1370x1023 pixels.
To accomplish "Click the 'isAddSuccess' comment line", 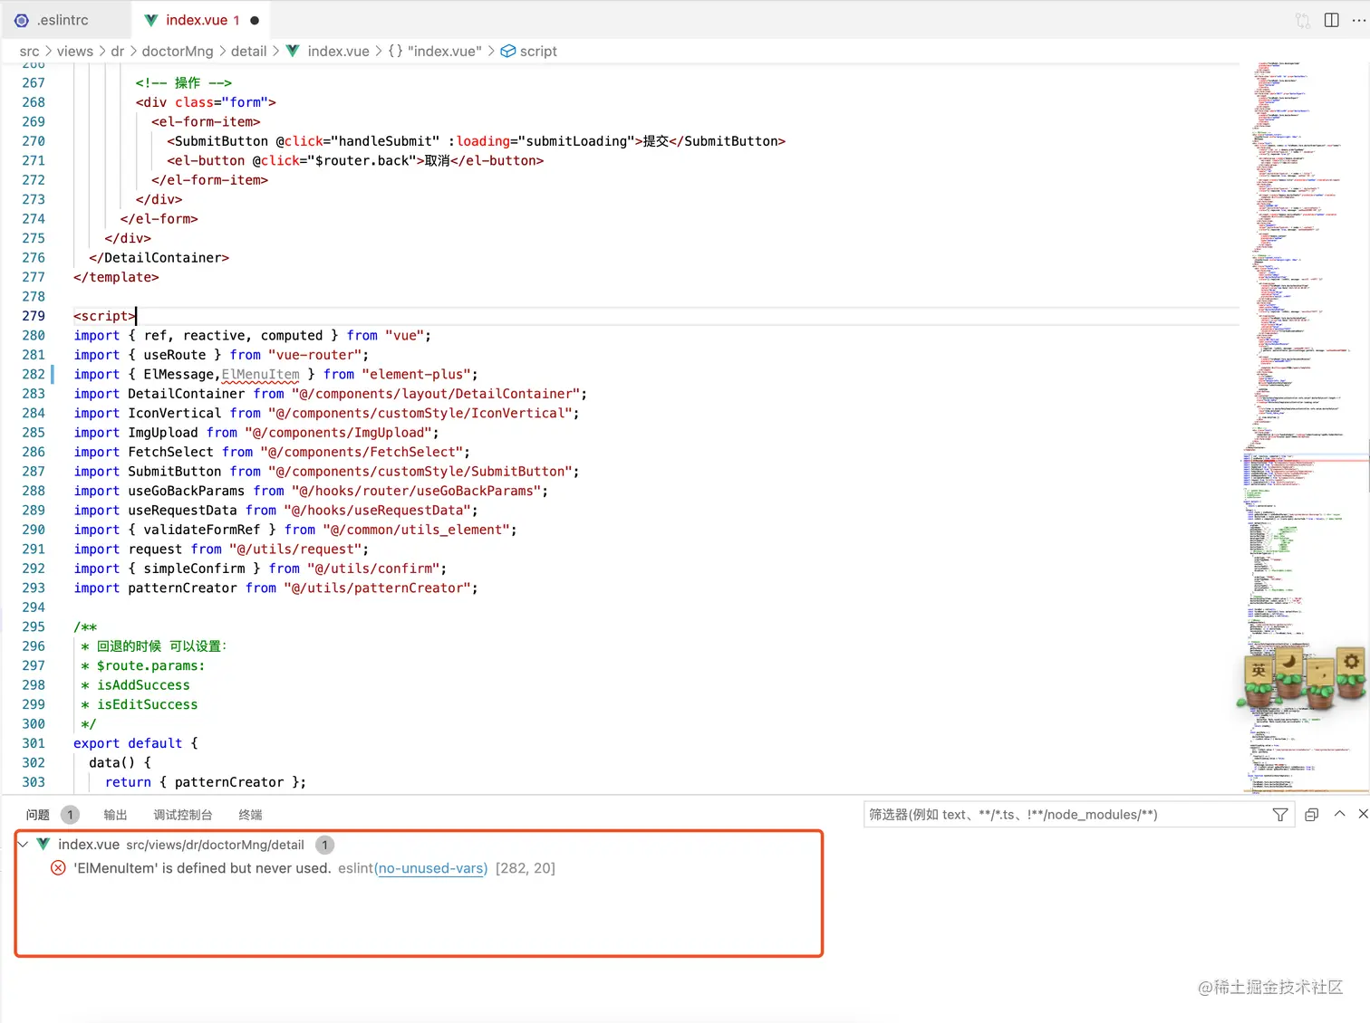I will click(143, 685).
